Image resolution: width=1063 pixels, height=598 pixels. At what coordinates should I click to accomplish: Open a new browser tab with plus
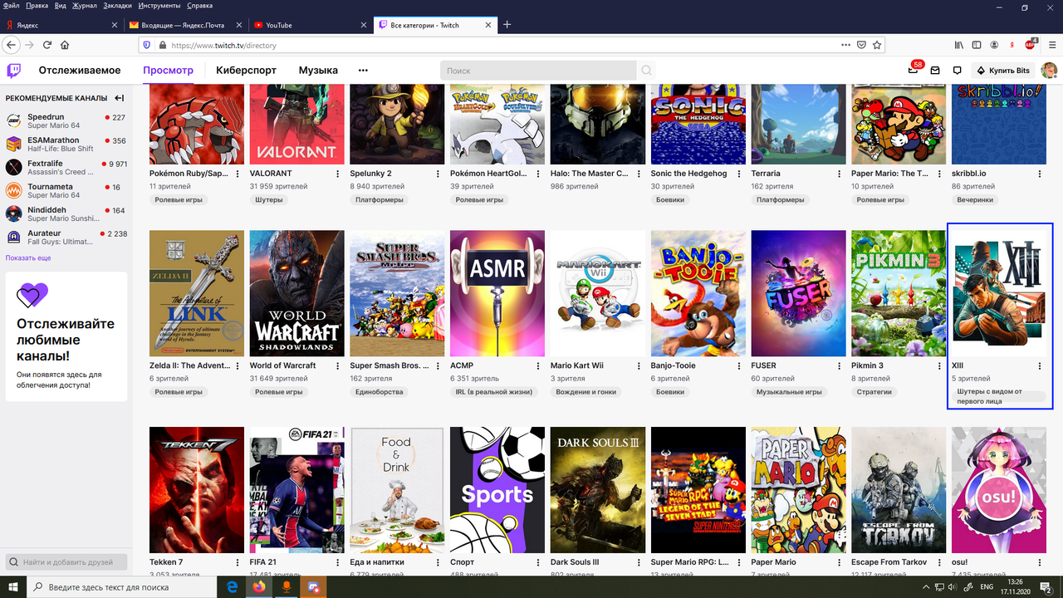507,25
